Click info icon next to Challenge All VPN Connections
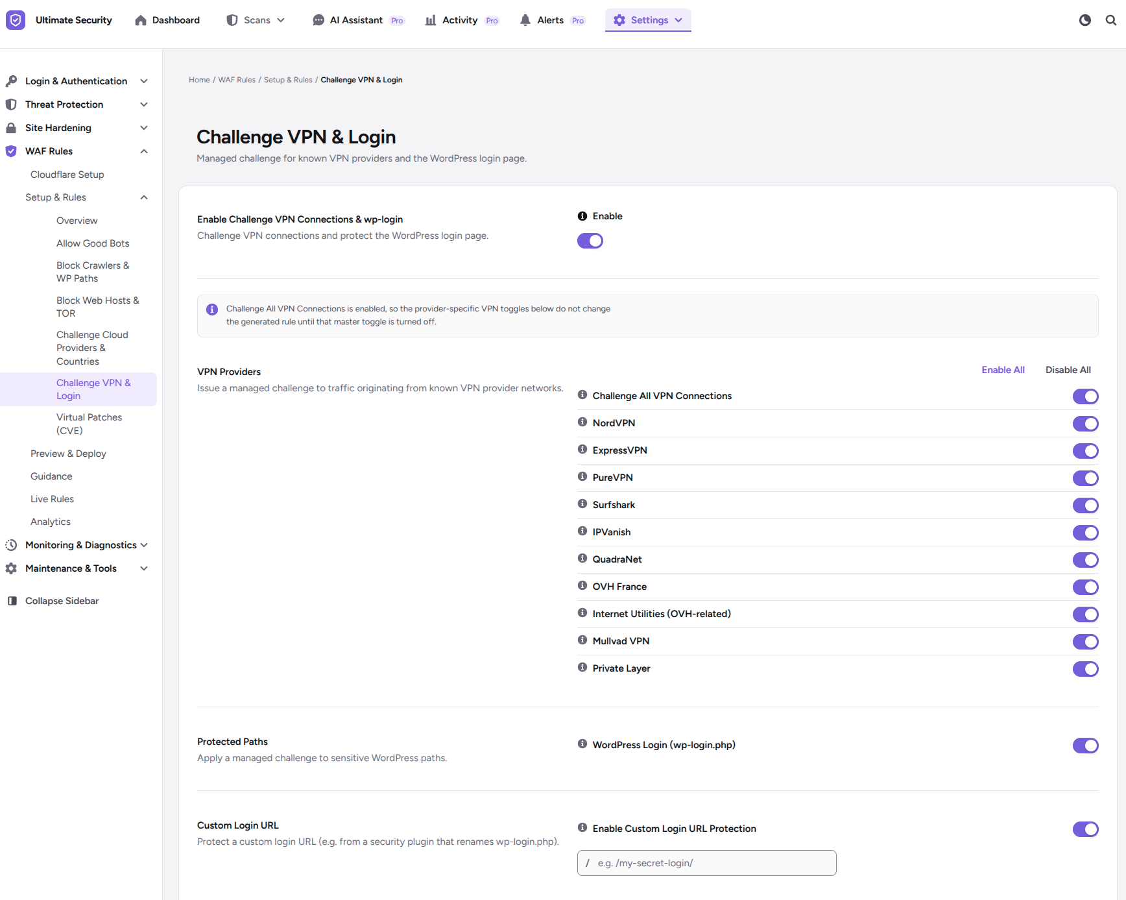This screenshot has height=900, width=1126. (582, 395)
